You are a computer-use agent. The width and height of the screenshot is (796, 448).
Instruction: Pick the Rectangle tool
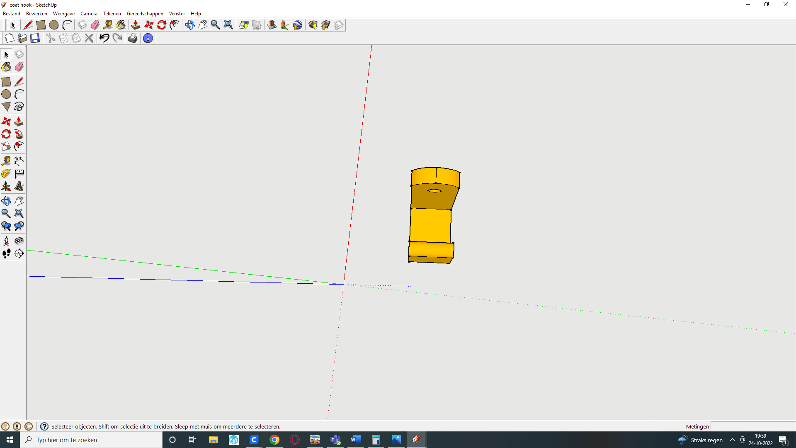click(x=6, y=81)
